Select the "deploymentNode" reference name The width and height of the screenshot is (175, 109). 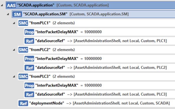(47, 103)
